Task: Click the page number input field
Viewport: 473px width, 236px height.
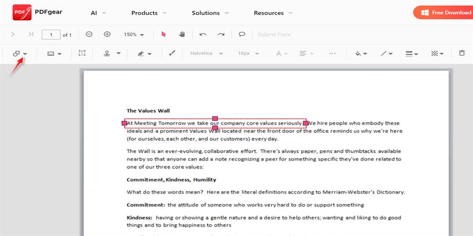Action: [x=51, y=34]
